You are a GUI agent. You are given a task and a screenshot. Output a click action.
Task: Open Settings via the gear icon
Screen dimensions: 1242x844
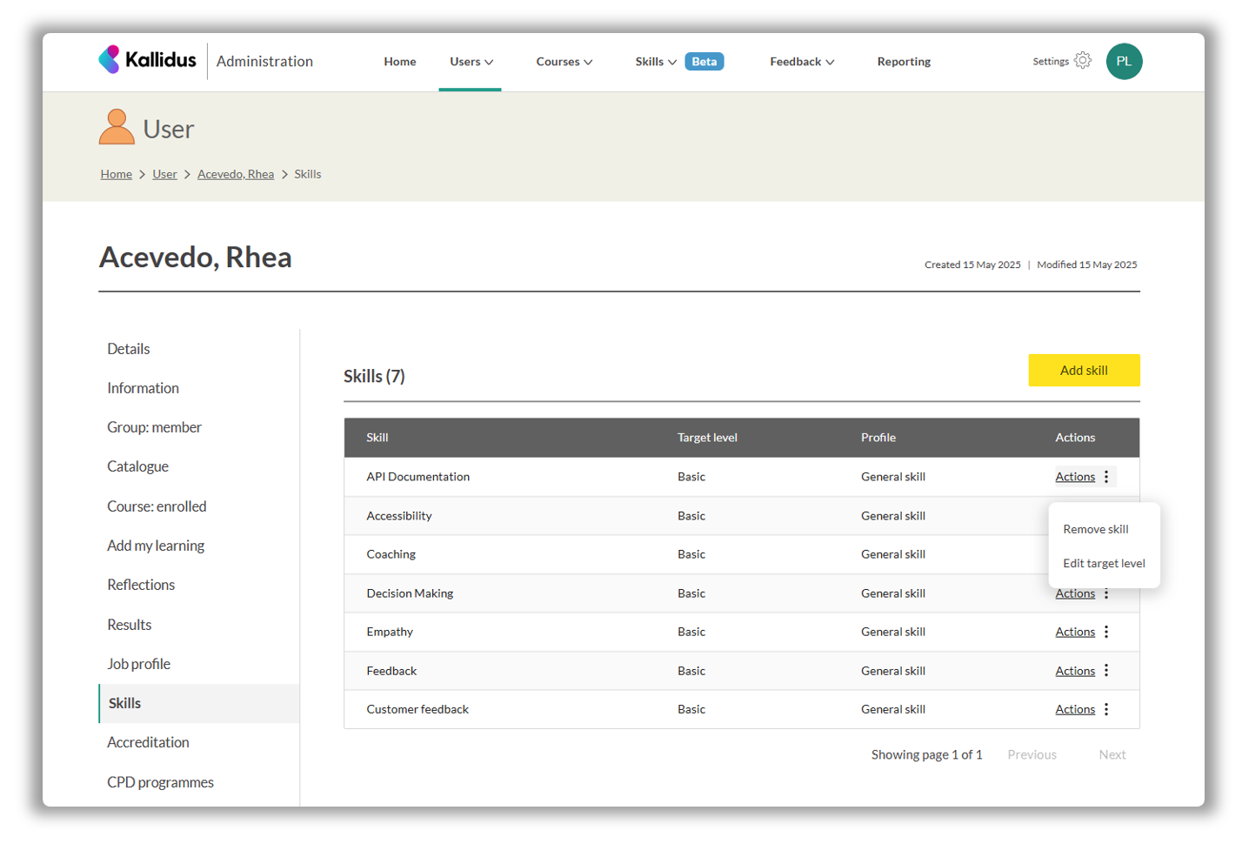click(1082, 61)
